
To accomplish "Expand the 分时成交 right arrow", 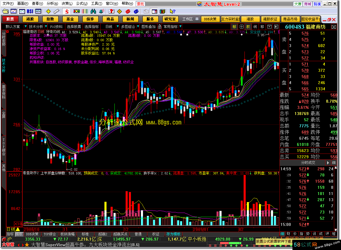I will 328,163.
